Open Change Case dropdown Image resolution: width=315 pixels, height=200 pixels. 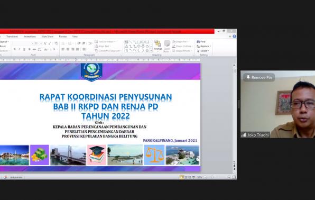46,49
